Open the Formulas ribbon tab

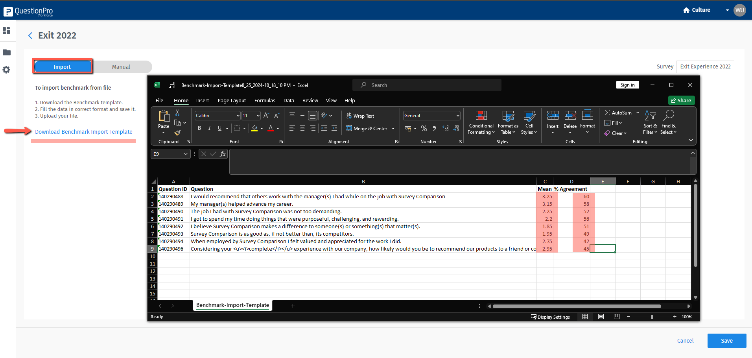[x=264, y=101]
